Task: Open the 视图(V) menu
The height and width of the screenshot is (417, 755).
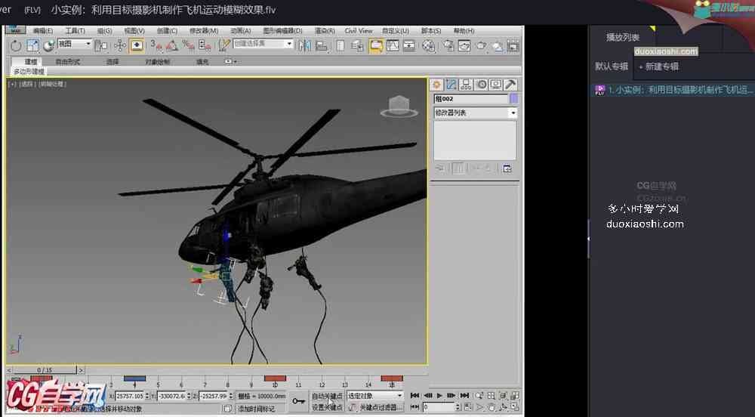Action: (134, 31)
